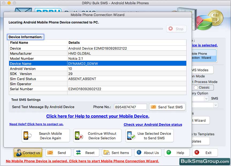The height and width of the screenshot is (166, 231).
Task: Click the red 'No Mobile Phone Device is selected' link
Action: point(82,161)
